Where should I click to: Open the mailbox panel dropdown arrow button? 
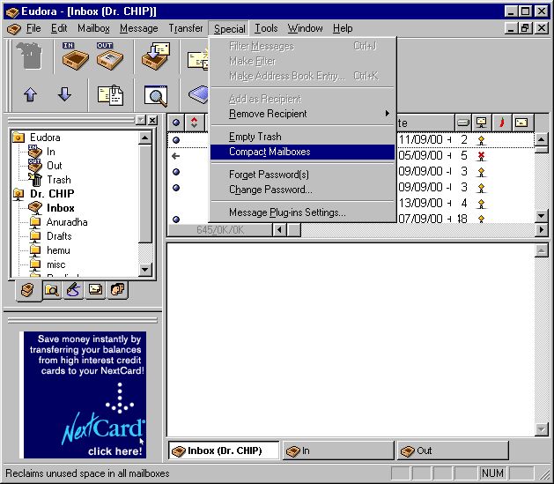click(141, 120)
